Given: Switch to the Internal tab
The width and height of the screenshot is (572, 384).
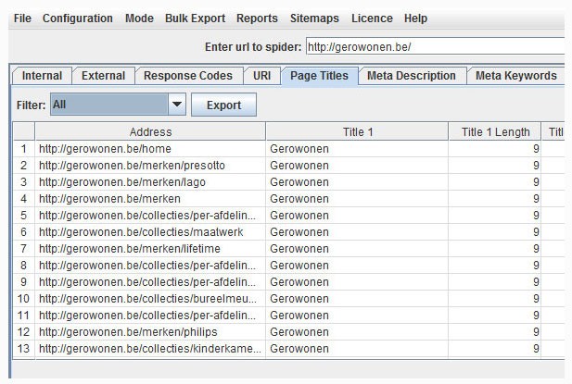Looking at the screenshot, I should tap(42, 76).
